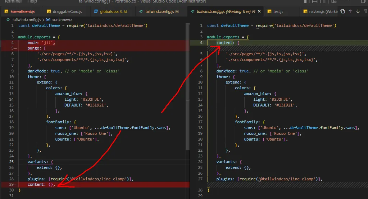This screenshot has height=199, width=368.
Task: Click removed line 29 number in left pane
Action: pos(12,184)
